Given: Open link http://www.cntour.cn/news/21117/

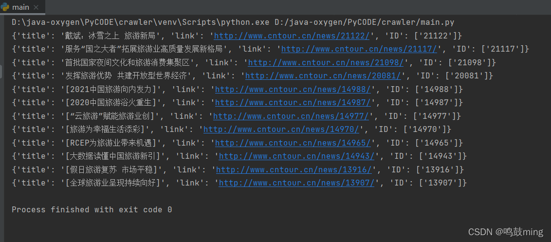Looking at the screenshot, I should [359, 49].
